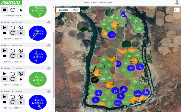Start pivot #23 with the play button

(x=4, y=27)
